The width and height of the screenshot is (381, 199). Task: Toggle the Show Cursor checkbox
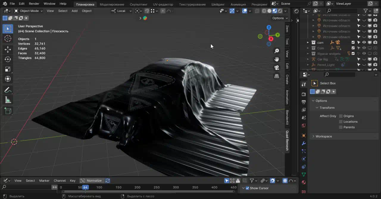coord(247,188)
